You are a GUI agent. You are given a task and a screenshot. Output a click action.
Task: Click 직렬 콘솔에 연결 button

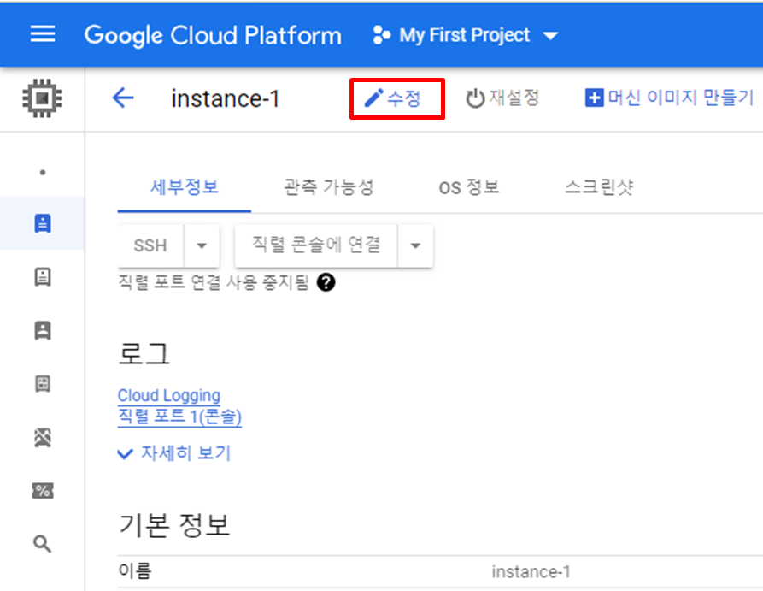coord(316,245)
